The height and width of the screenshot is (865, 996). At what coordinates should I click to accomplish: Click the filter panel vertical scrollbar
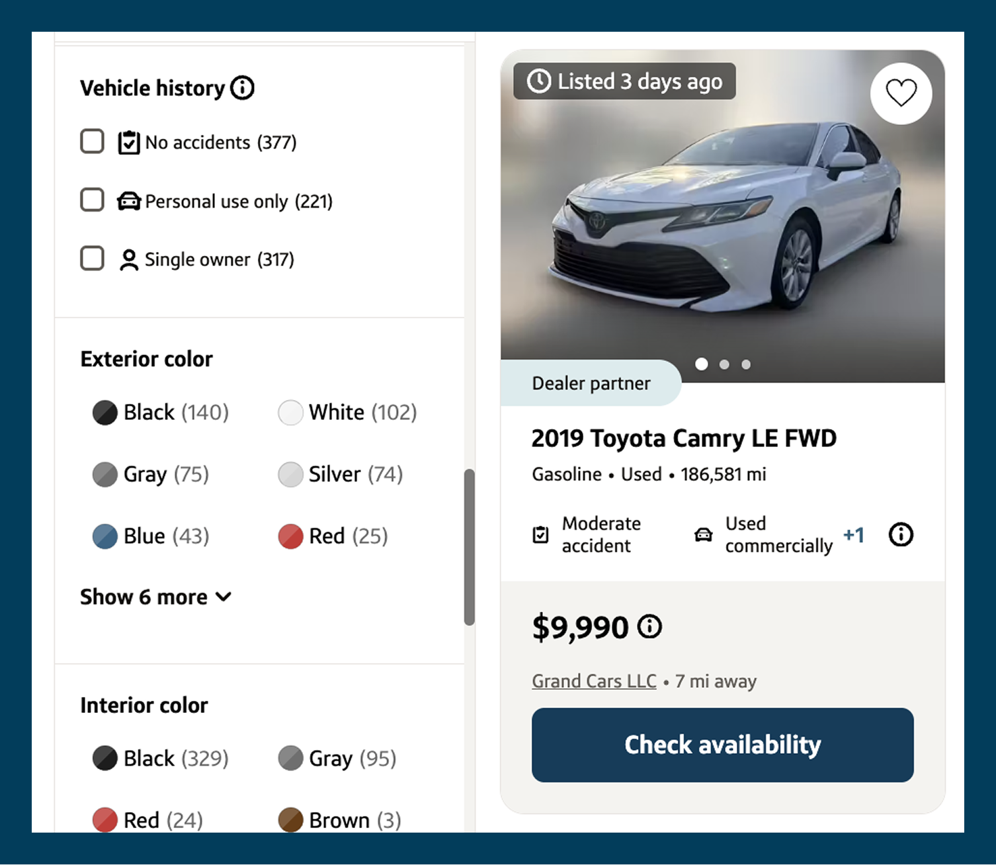point(470,547)
